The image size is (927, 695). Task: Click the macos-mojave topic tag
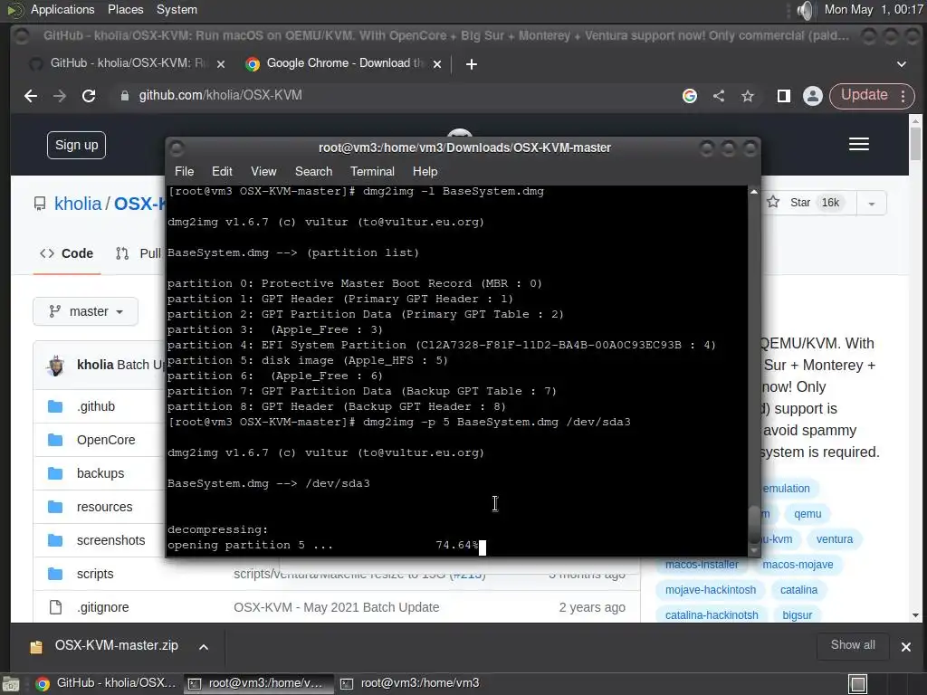pos(798,565)
